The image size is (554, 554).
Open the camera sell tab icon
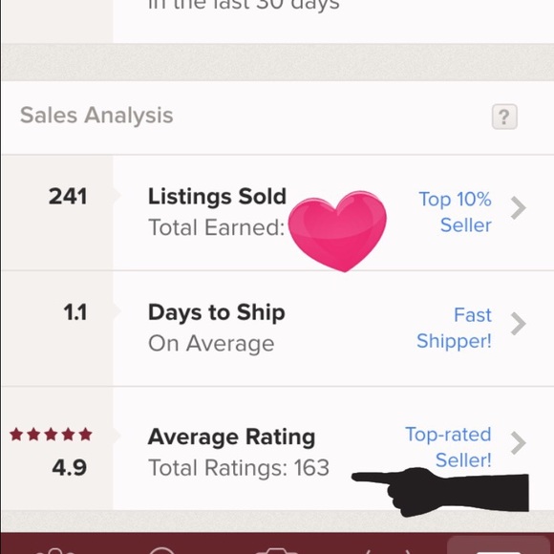277,550
